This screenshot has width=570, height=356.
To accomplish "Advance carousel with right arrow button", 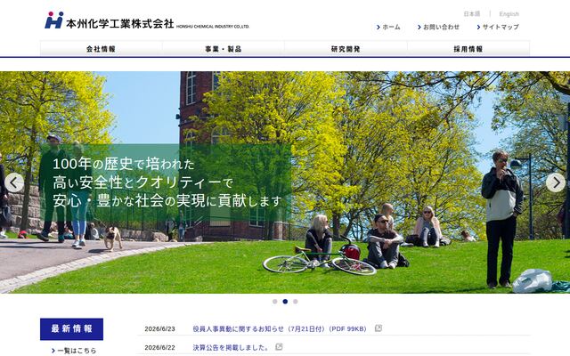I will coord(556,182).
